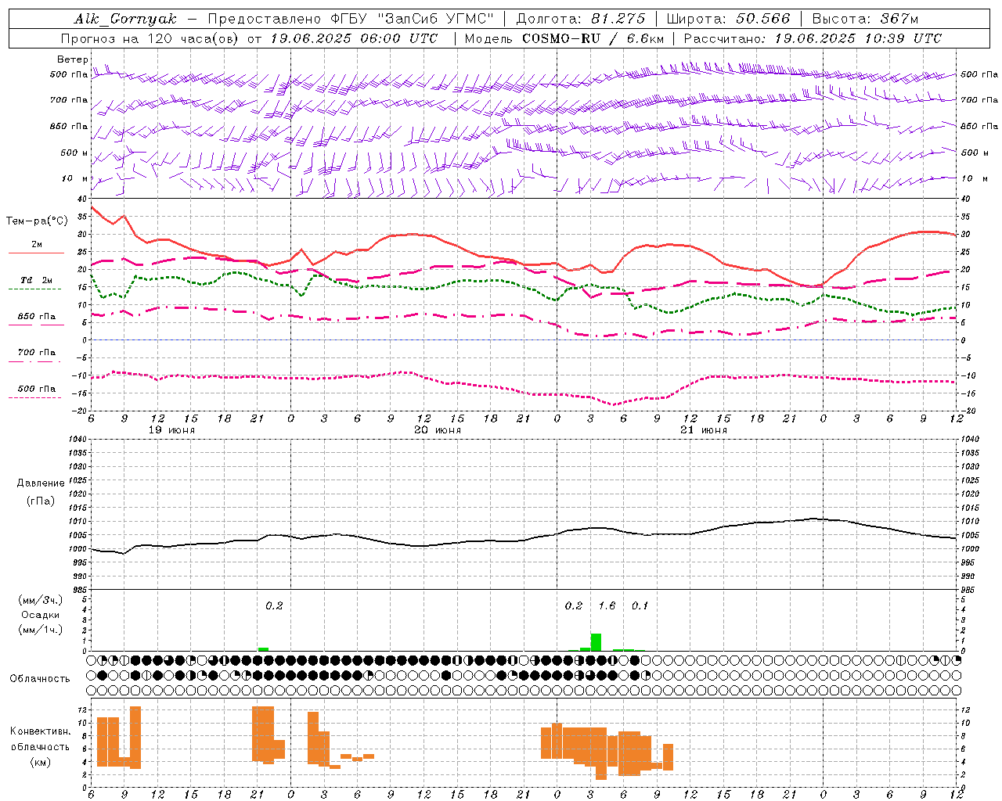1002x801 pixels.
Task: Click the Осадки precipitation label
Action: click(40, 615)
